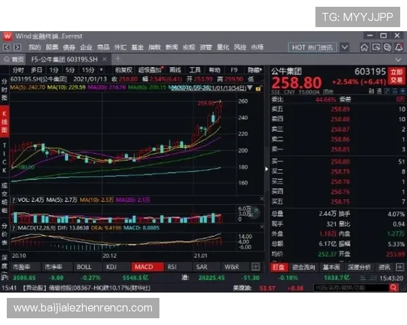Screen dimensions: 407x325
Task: Click the lock icon above the chart
Action: point(258,89)
